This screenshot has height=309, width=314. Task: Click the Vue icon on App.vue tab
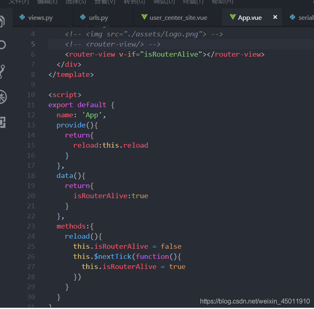click(232, 17)
